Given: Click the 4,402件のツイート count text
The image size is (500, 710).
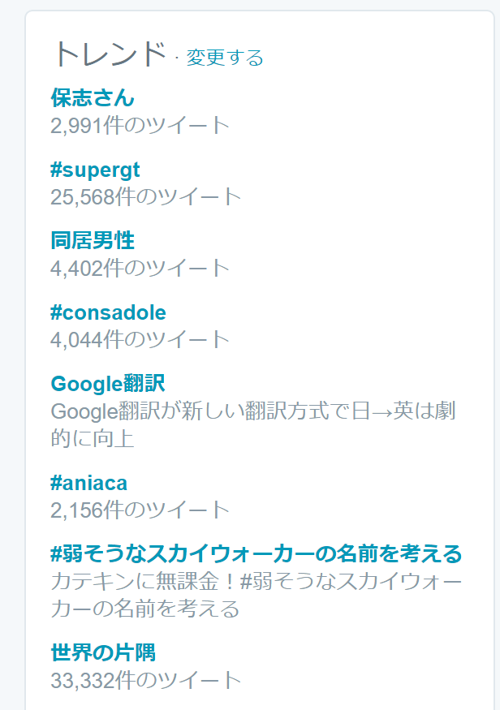Looking at the screenshot, I should pos(140,268).
